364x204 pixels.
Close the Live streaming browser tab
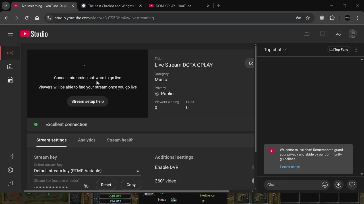coord(73,6)
